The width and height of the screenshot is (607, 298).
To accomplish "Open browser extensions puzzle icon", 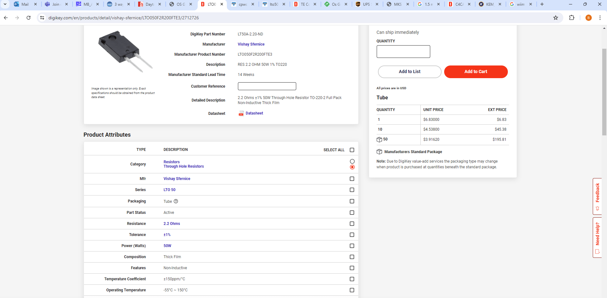I will pyautogui.click(x=572, y=18).
